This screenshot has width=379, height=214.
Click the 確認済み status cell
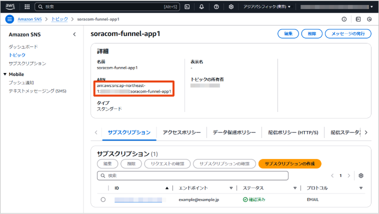[254, 199]
